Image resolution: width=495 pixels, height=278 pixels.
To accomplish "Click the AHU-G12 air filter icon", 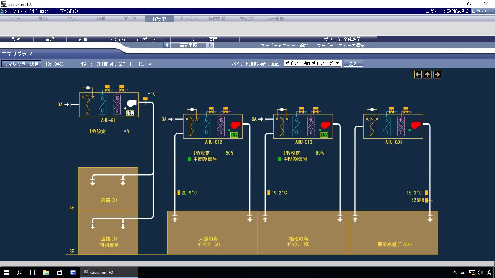I will pyautogui.click(x=192, y=126).
